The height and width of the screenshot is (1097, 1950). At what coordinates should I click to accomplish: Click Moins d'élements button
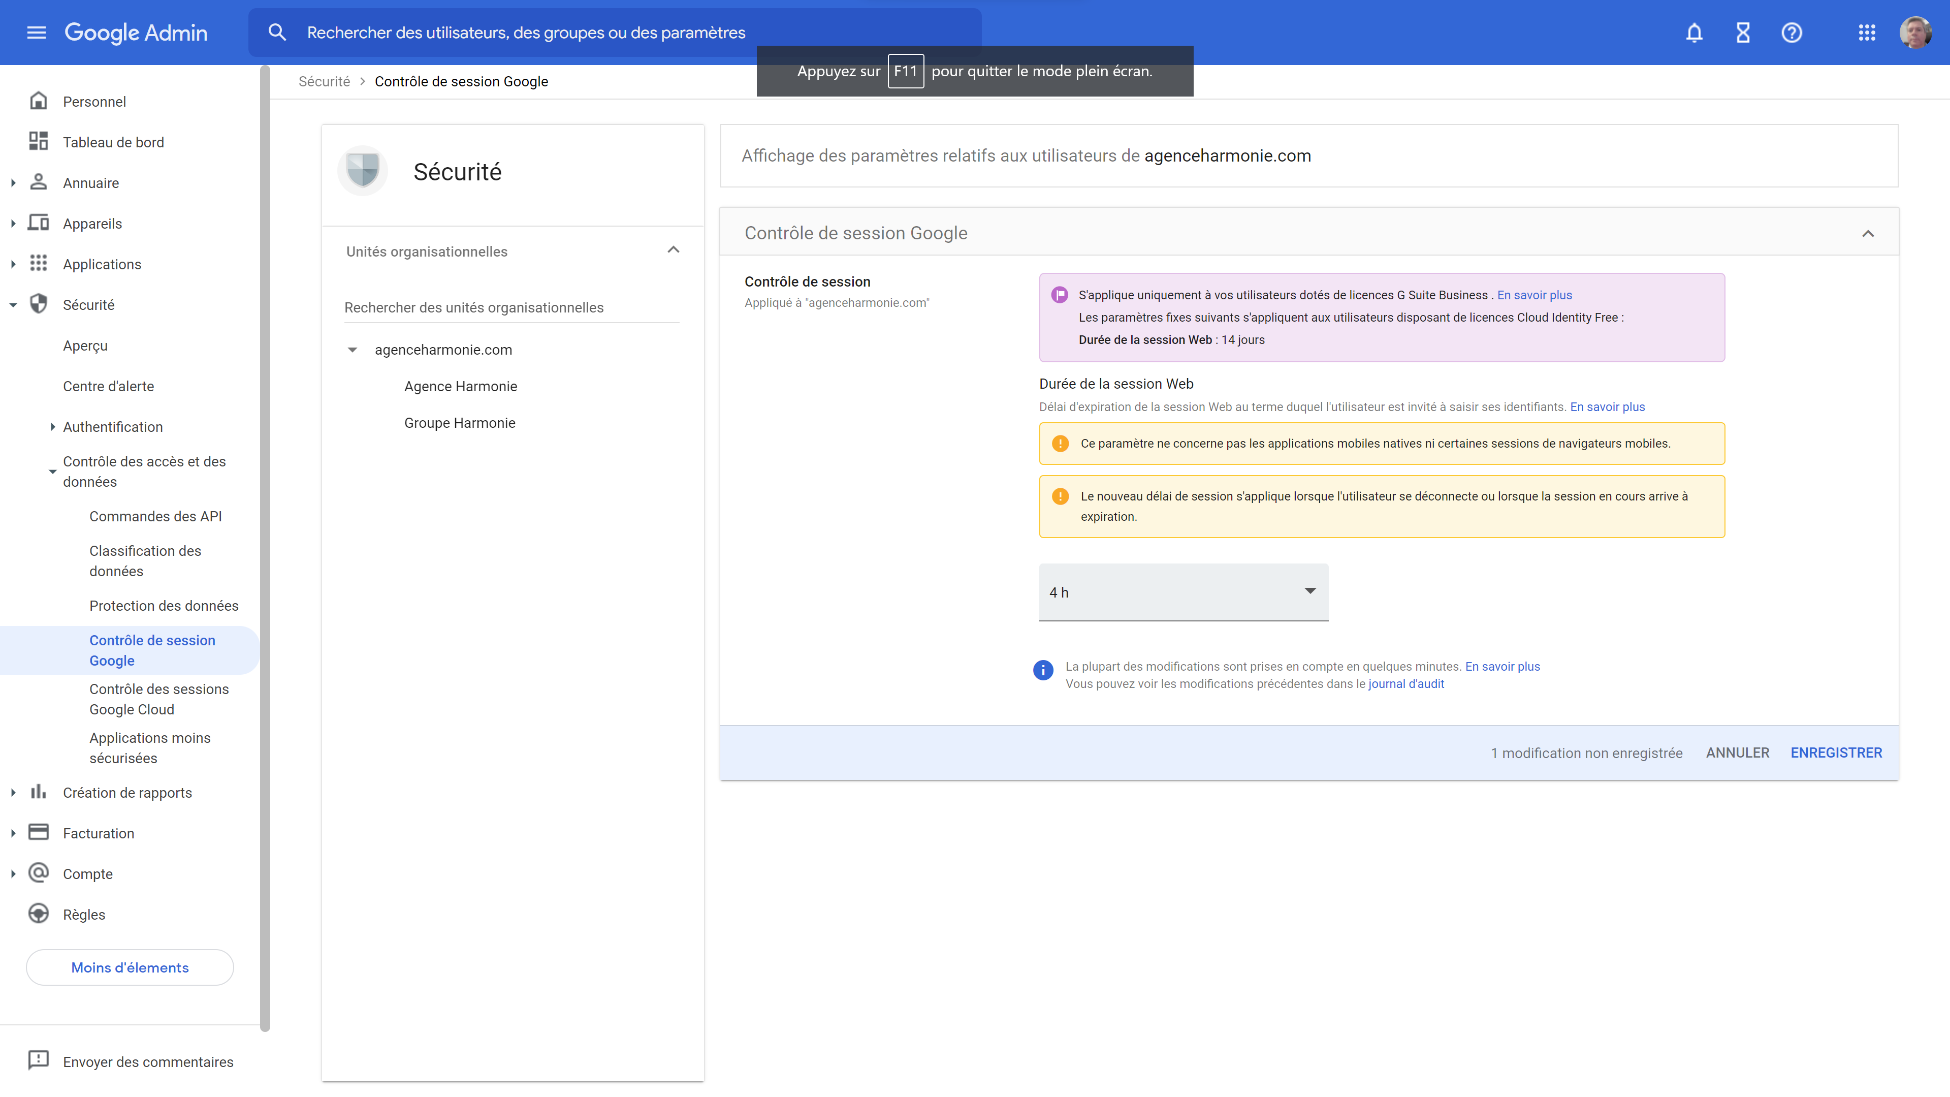pos(130,967)
